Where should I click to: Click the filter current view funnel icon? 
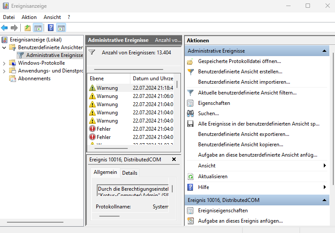pyautogui.click(x=190, y=93)
